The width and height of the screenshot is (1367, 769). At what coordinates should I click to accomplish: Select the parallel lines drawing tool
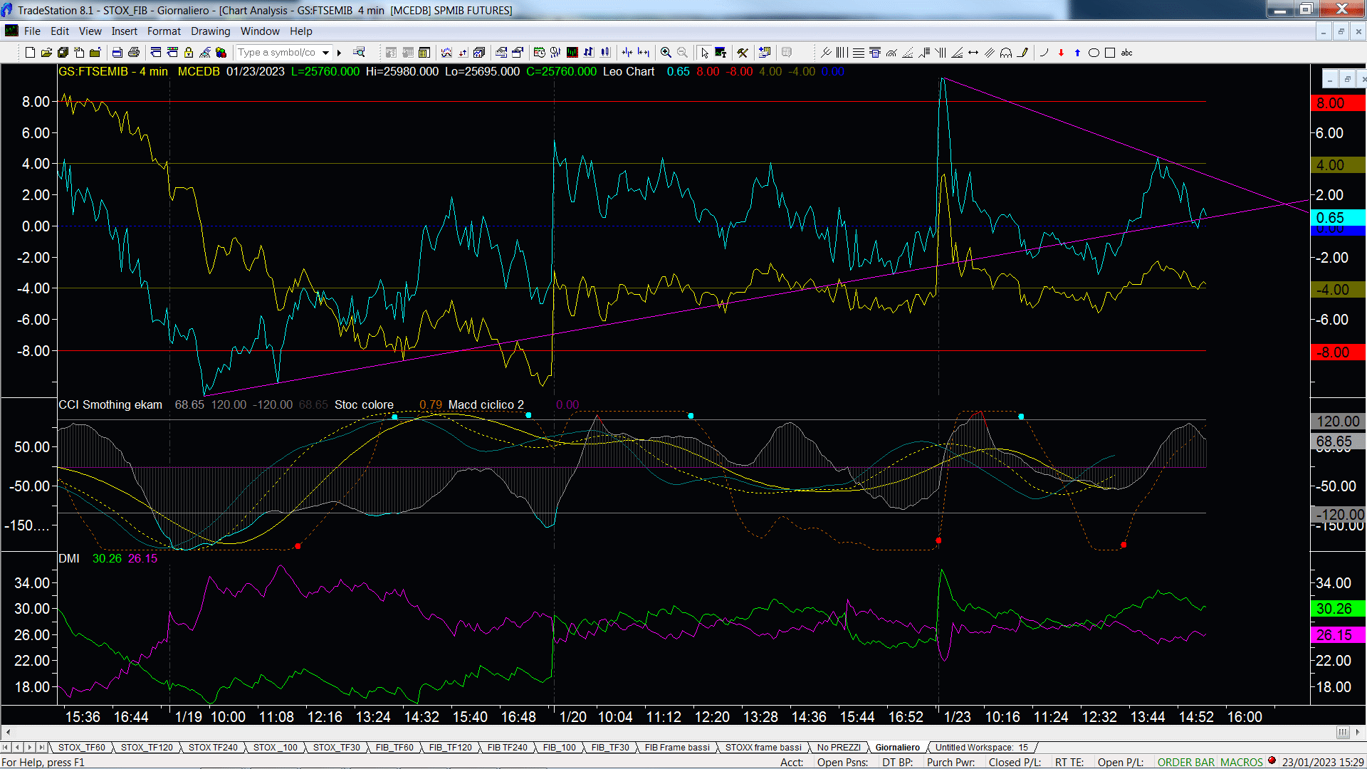pos(990,53)
